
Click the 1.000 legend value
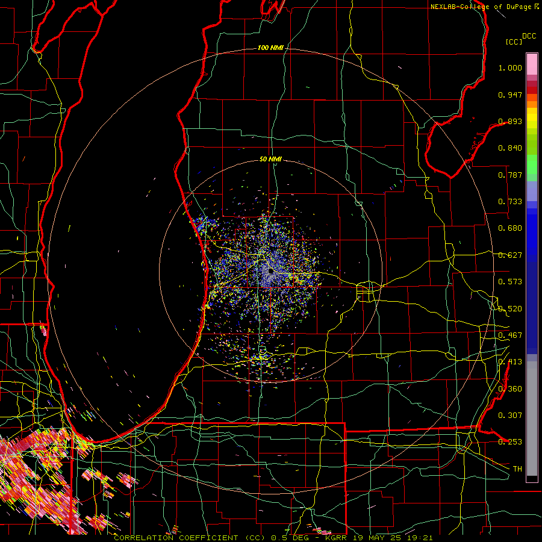(x=510, y=67)
